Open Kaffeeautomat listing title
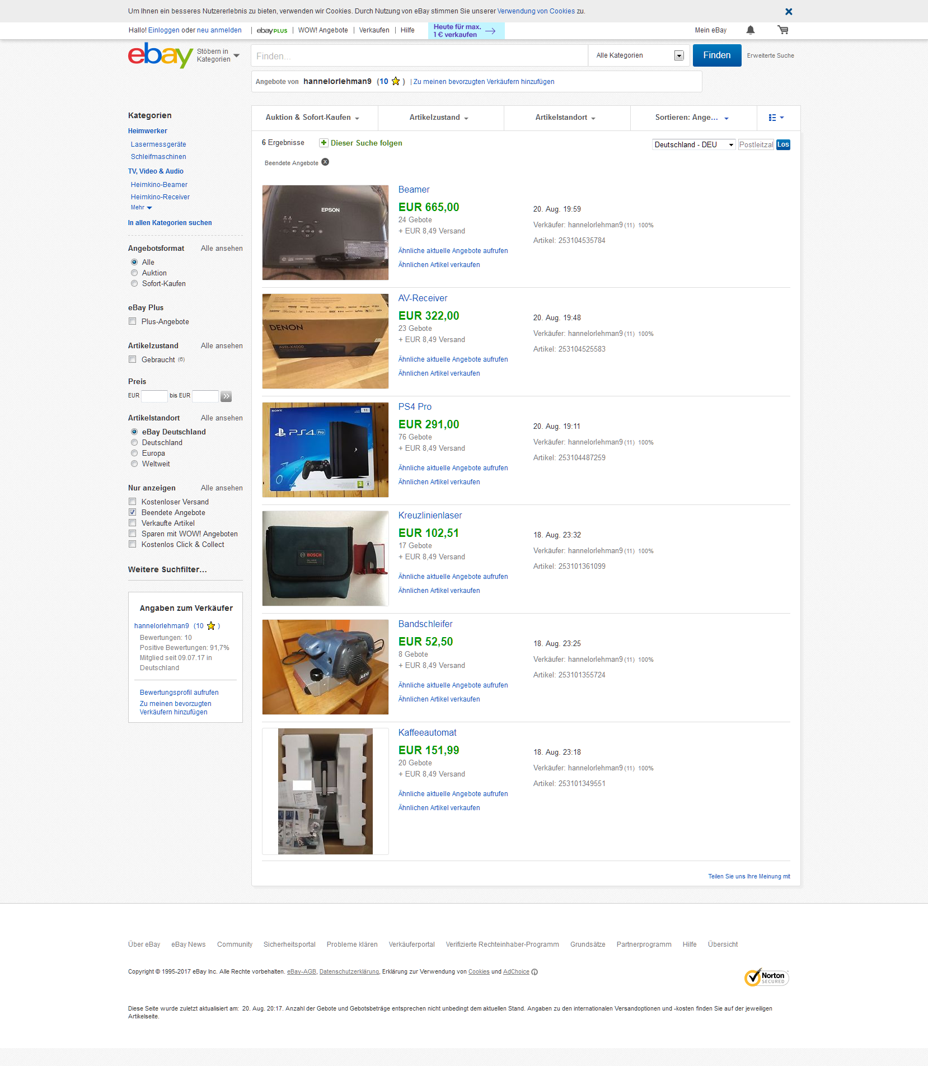 427,733
